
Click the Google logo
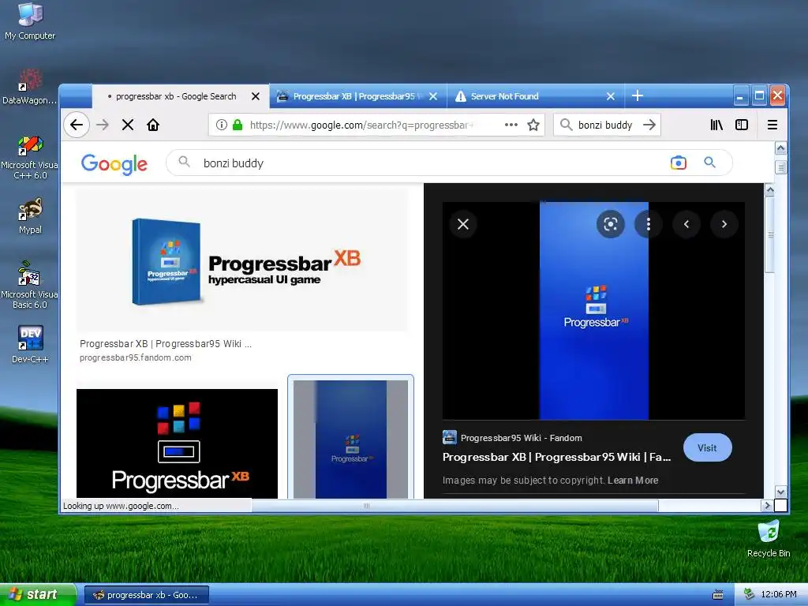(x=114, y=164)
